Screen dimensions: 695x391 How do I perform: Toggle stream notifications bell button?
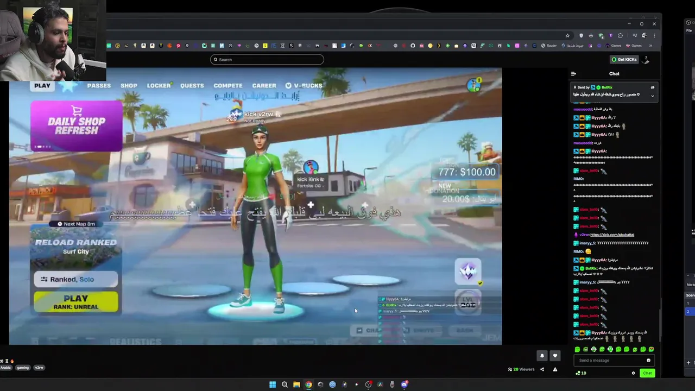coord(542,356)
